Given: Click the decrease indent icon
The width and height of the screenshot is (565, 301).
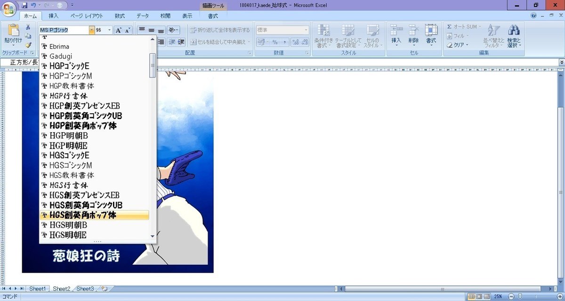Looking at the screenshot, I should [172, 42].
